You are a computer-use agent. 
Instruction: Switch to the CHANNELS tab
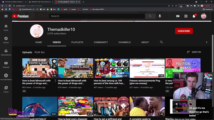click(x=124, y=42)
